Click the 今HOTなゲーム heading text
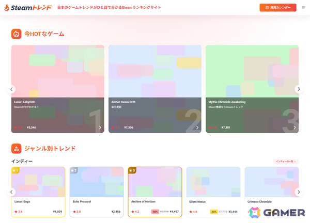Viewport: 310px width, 223px height. (44, 34)
